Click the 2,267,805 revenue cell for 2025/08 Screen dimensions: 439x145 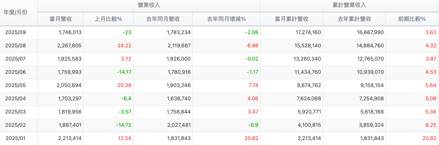point(70,46)
